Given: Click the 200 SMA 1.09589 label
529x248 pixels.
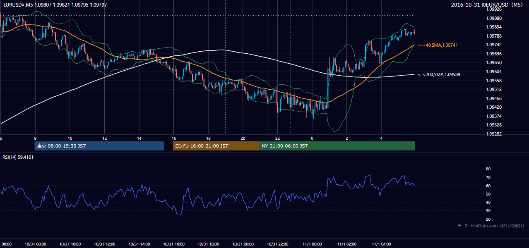Looking at the screenshot, I should pyautogui.click(x=439, y=74).
